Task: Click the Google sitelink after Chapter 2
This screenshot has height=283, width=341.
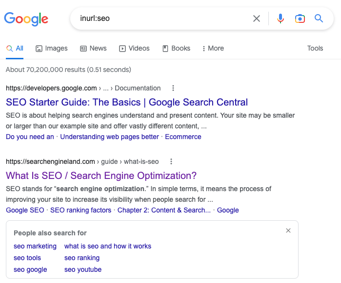Action: 228,210
